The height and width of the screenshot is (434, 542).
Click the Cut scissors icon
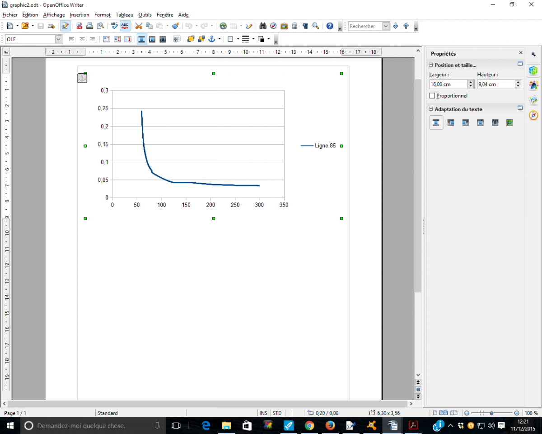pyautogui.click(x=139, y=26)
